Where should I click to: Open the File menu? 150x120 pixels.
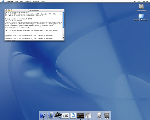(17, 1)
